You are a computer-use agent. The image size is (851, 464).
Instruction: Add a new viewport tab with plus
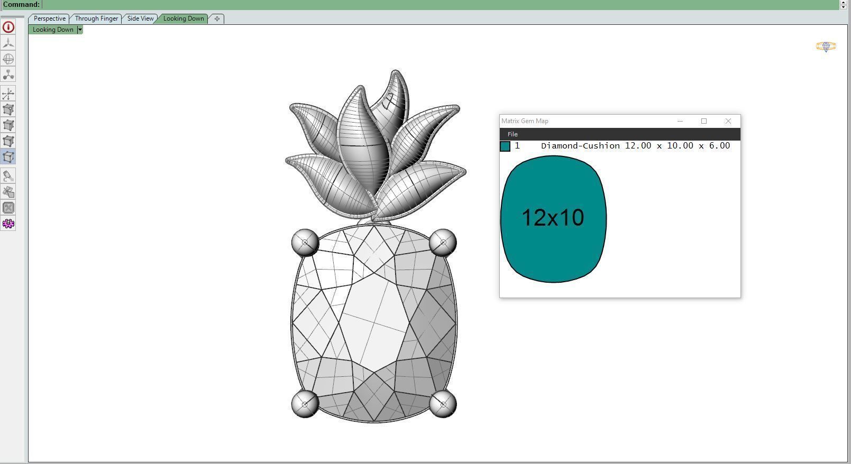pyautogui.click(x=217, y=18)
